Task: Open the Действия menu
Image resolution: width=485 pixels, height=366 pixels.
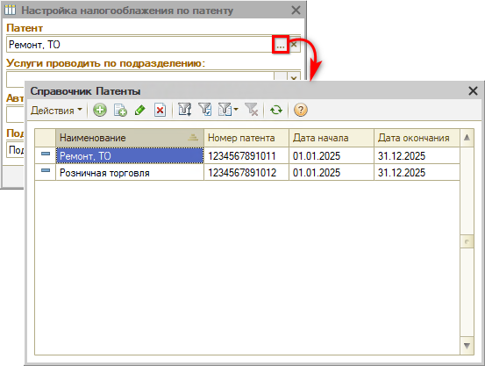Action: pos(56,111)
